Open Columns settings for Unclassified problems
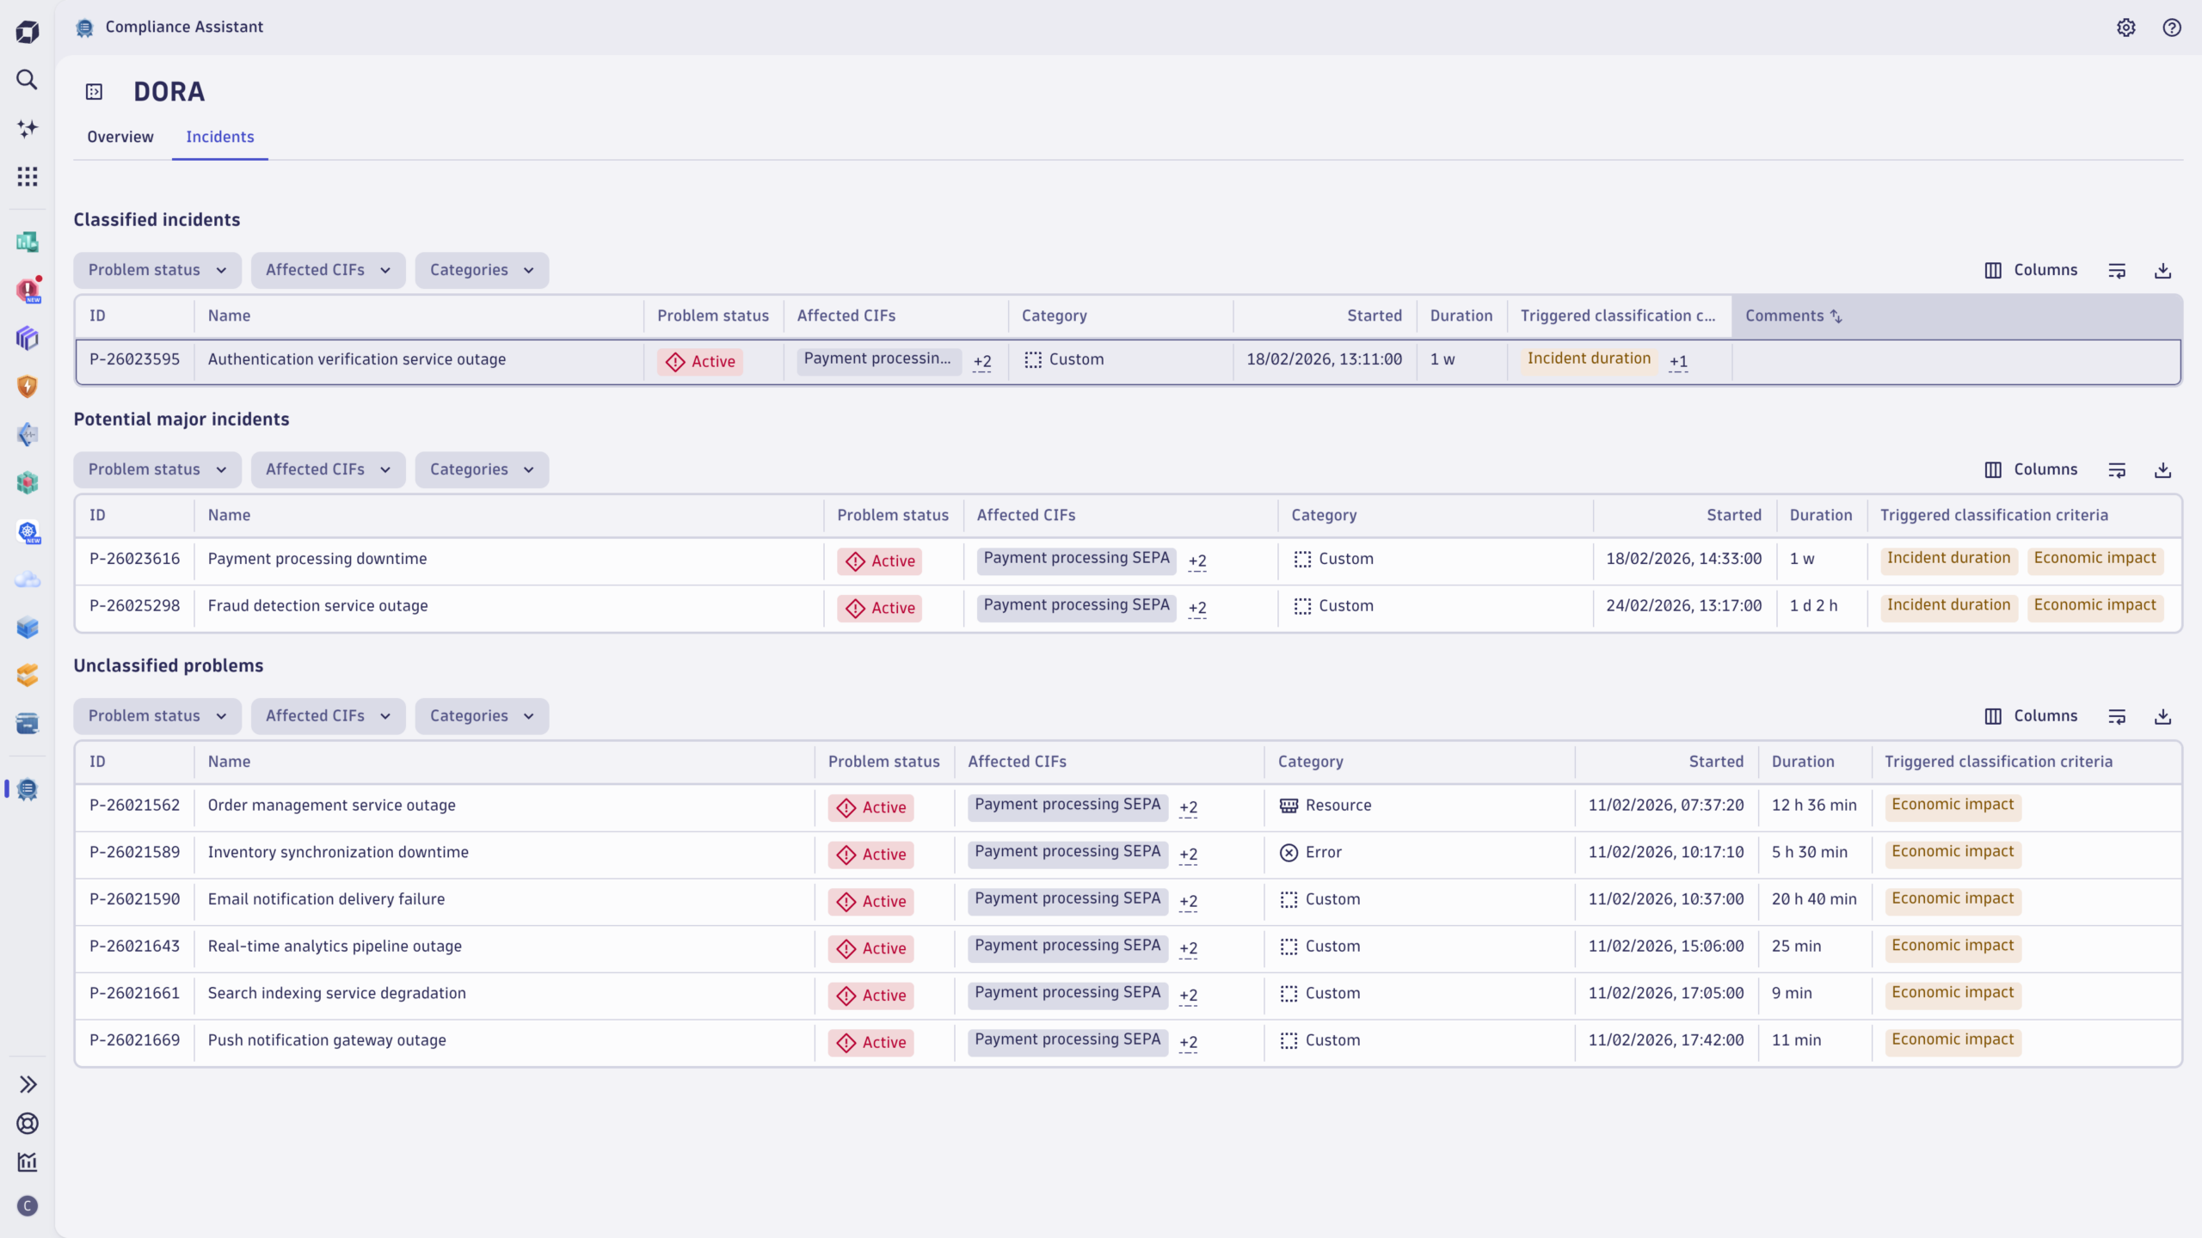This screenshot has width=2202, height=1238. pyautogui.click(x=2030, y=716)
